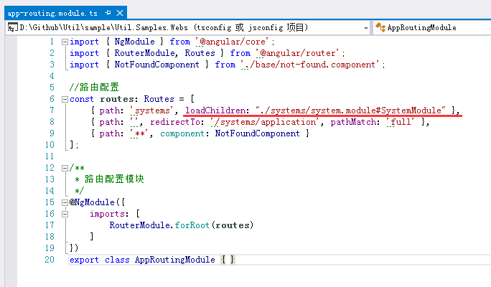Click '@angular/router' string on line 2
The height and width of the screenshot is (287, 491).
coord(297,53)
